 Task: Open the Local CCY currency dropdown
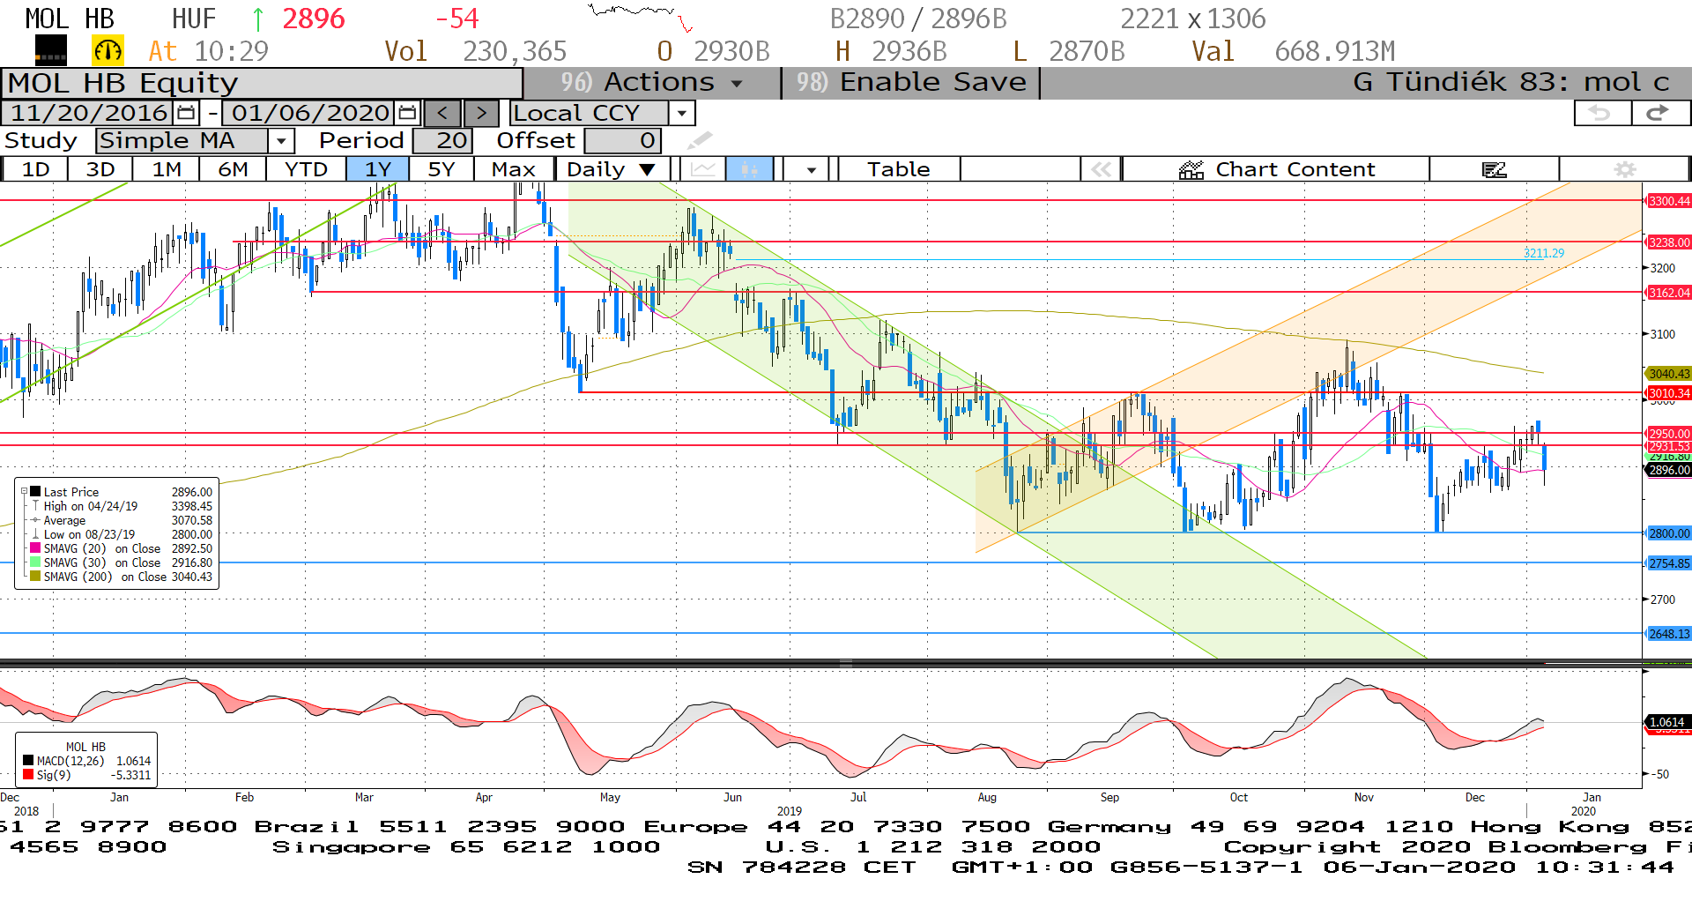(x=681, y=113)
